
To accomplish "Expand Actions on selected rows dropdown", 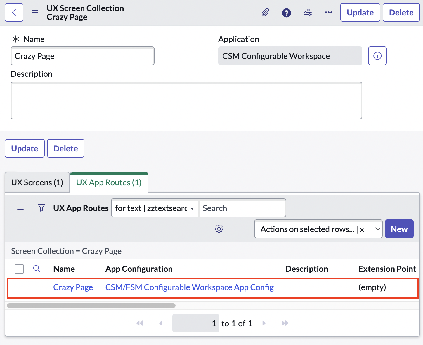I will pyautogui.click(x=318, y=229).
